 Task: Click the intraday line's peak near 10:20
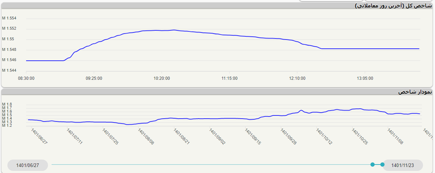pyautogui.click(x=174, y=30)
